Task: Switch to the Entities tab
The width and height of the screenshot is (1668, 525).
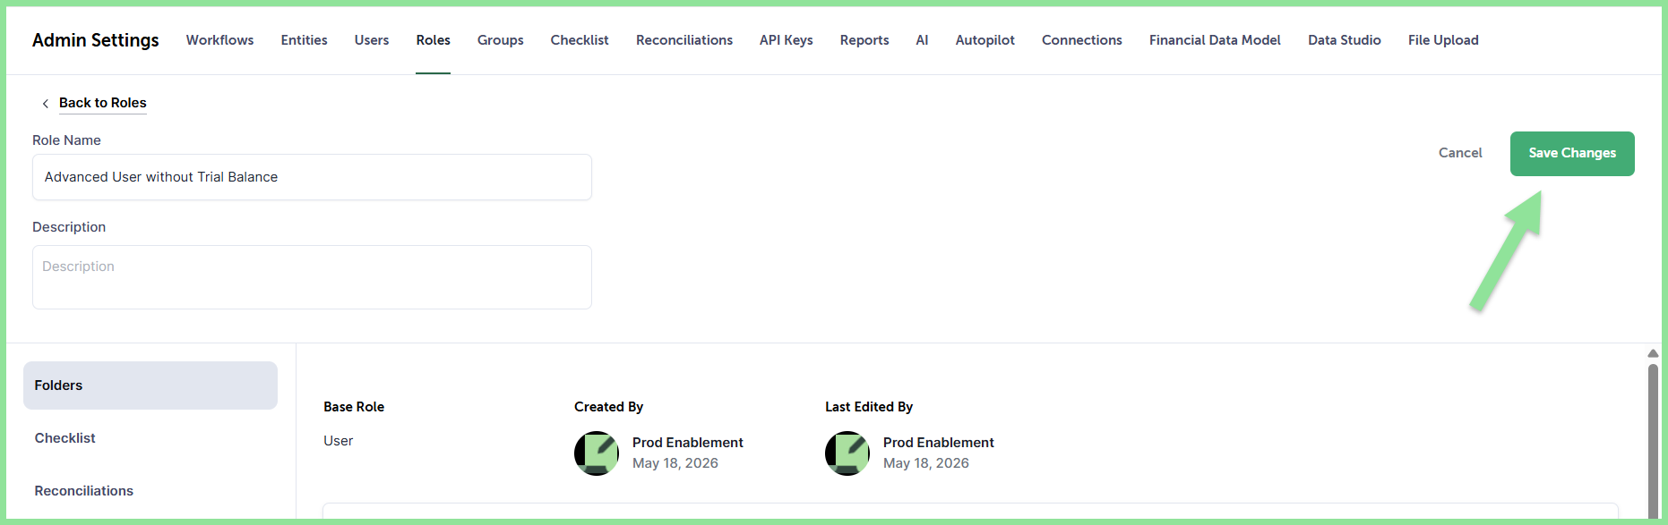Action: click(304, 40)
